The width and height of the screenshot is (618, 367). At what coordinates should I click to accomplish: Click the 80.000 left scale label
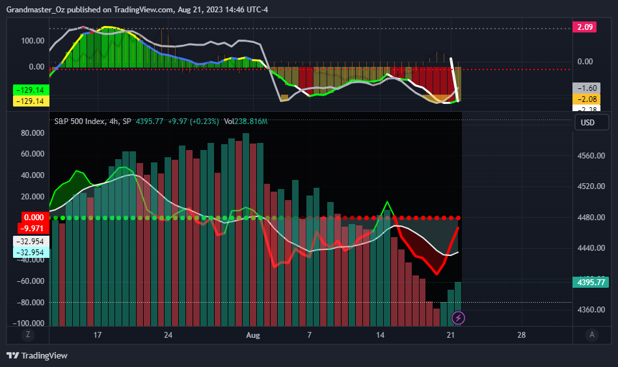[33, 133]
